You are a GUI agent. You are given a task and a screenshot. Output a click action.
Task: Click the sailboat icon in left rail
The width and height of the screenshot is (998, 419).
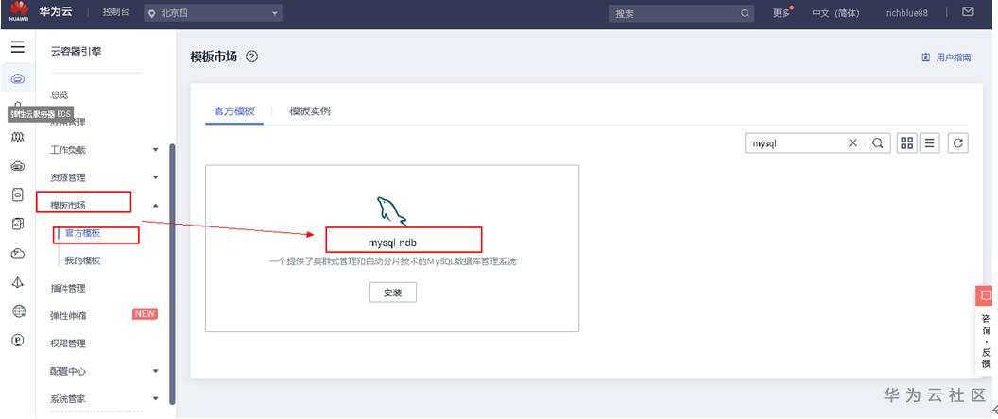[x=19, y=282]
